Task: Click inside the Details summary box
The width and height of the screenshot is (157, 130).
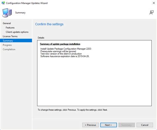Action: [94, 73]
